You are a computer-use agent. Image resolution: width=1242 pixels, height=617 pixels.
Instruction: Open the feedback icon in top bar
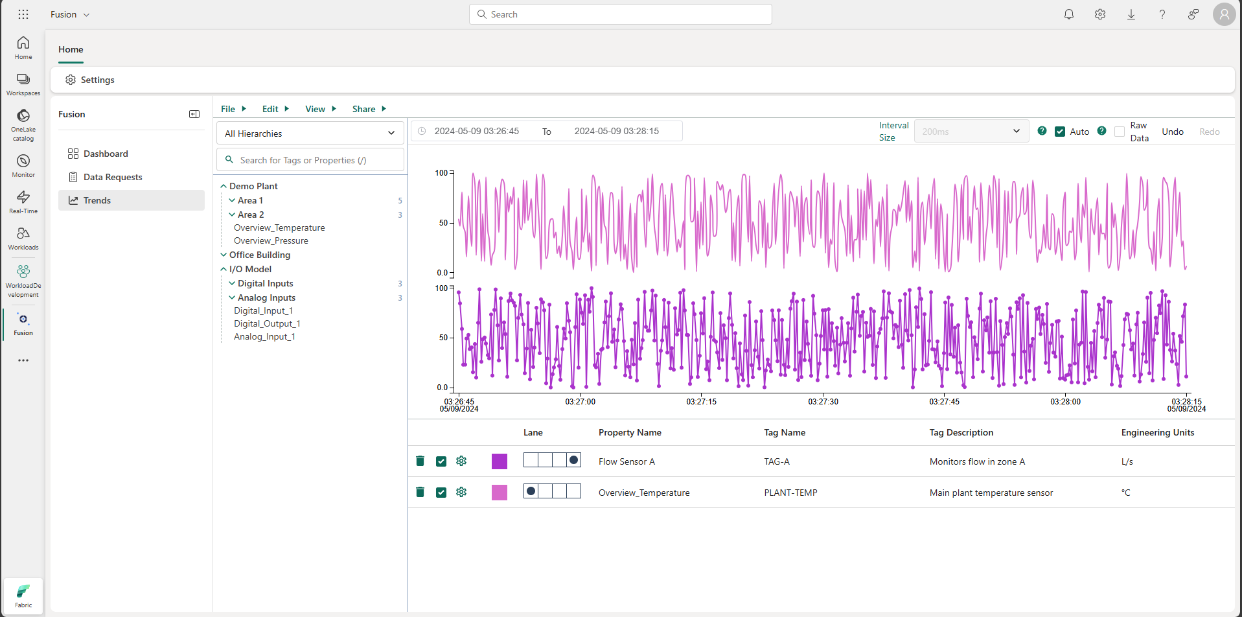(x=1193, y=14)
